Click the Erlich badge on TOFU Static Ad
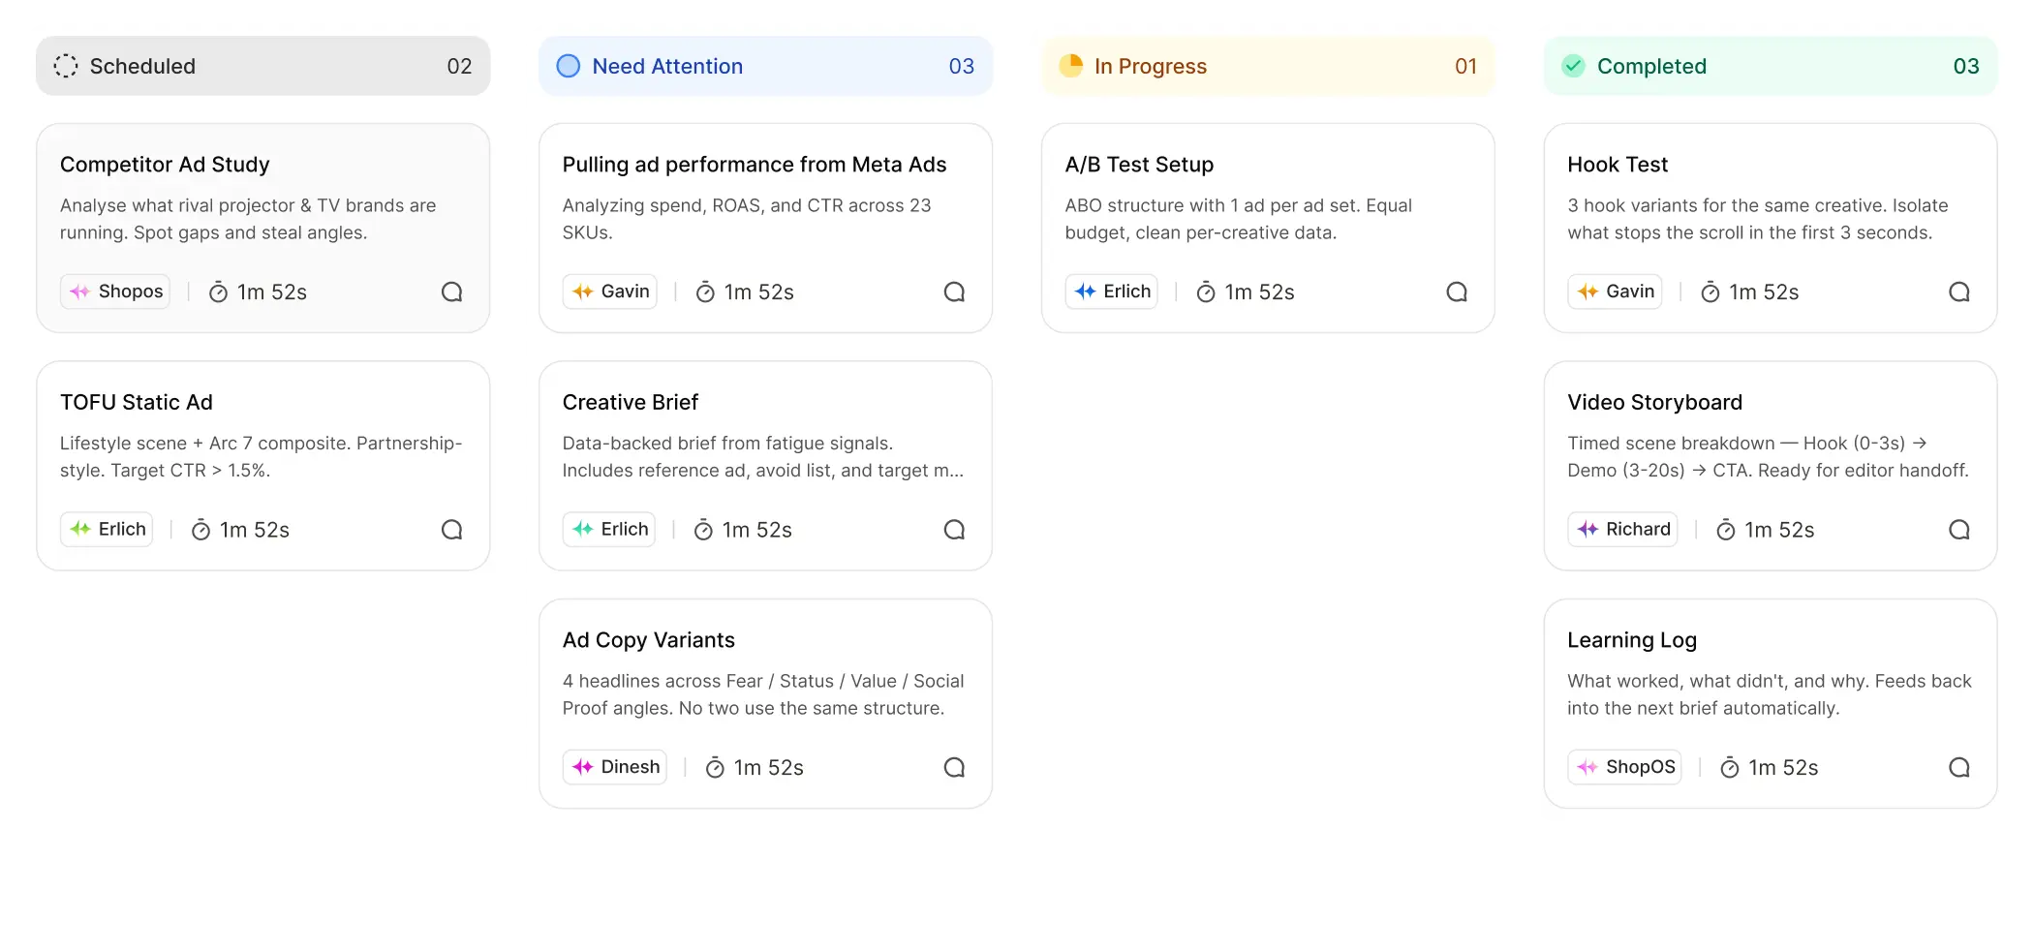 click(x=107, y=530)
